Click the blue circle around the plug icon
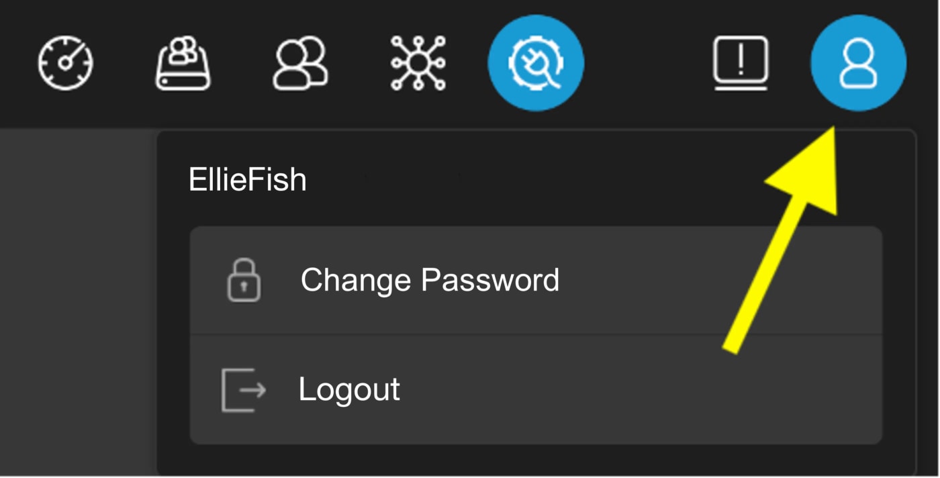Image resolution: width=940 pixels, height=478 pixels. coord(536,63)
